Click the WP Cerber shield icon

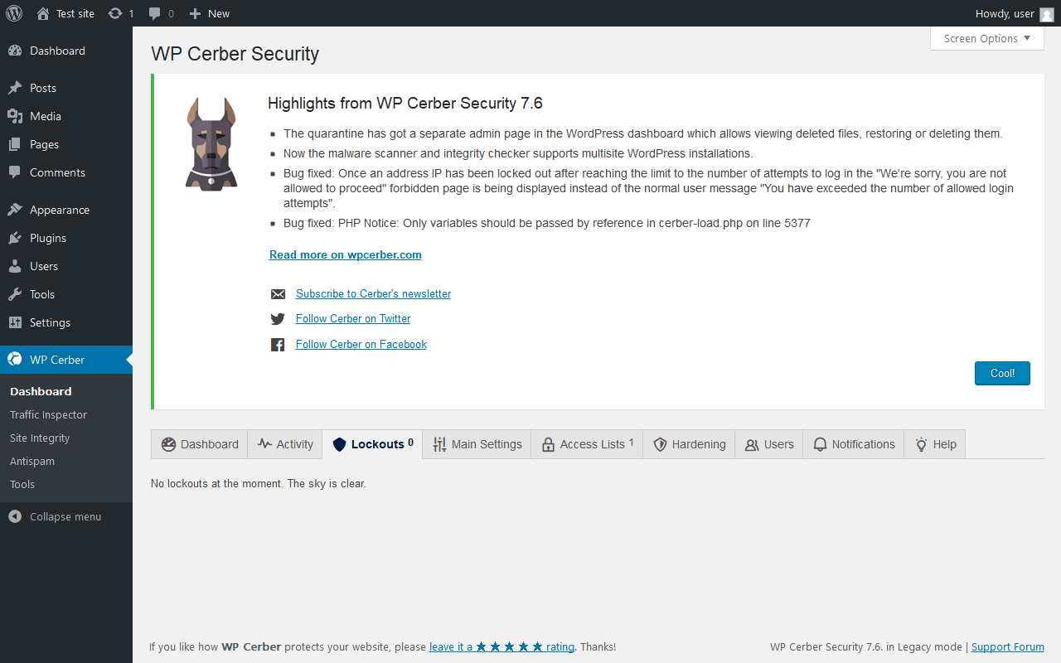click(15, 360)
